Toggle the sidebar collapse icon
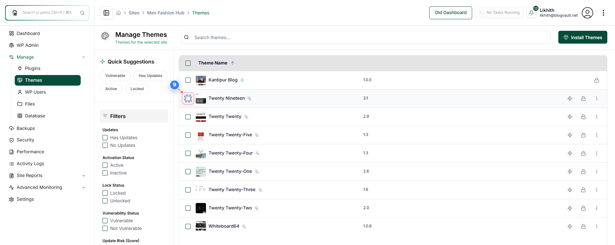 coord(106,13)
